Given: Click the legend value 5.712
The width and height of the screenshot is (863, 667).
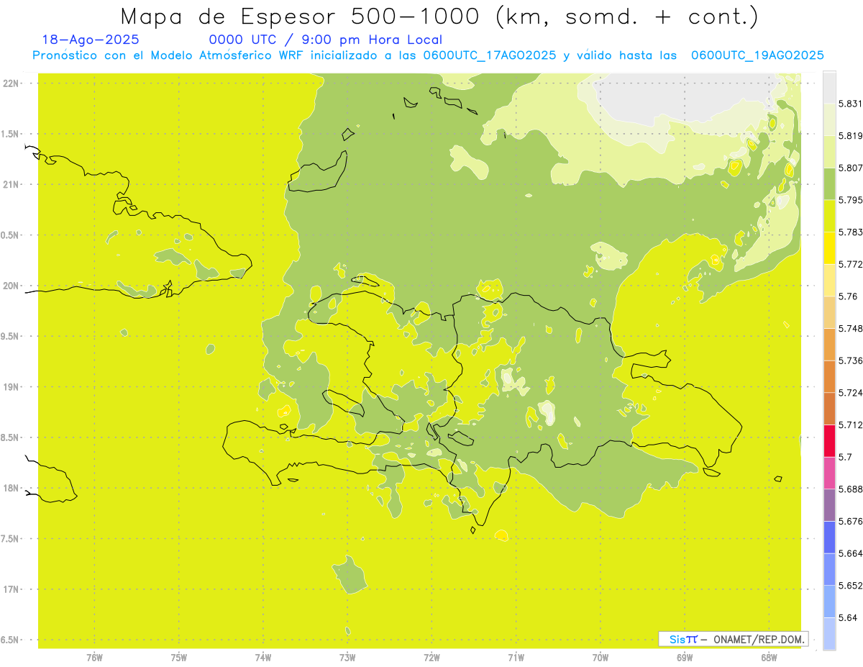Looking at the screenshot, I should pos(850,425).
